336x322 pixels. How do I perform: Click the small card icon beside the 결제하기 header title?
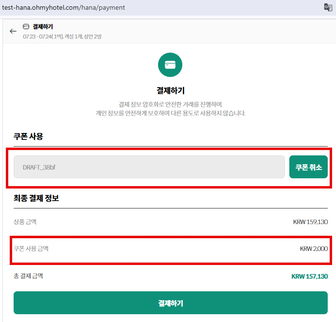(x=26, y=26)
